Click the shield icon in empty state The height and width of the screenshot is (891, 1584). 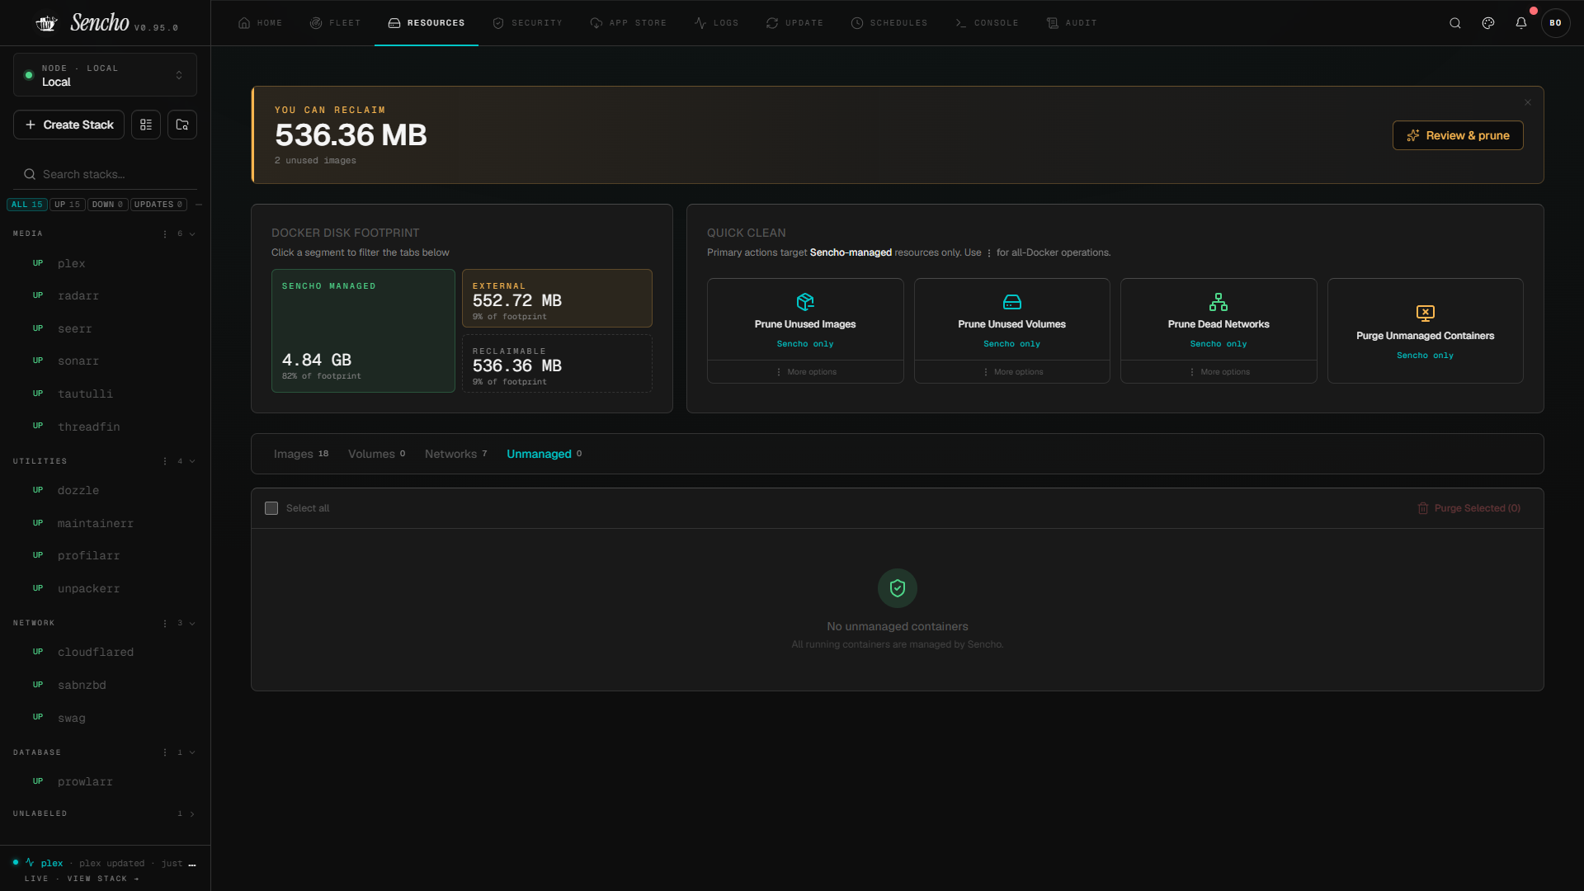tap(898, 588)
